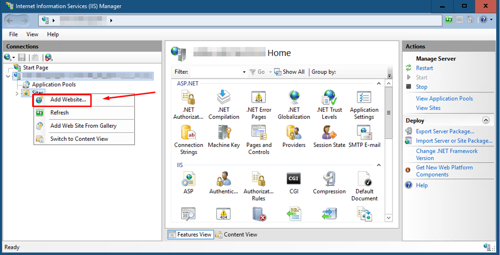Click the features list scroll down arrow
The height and width of the screenshot is (255, 500).
(x=388, y=218)
